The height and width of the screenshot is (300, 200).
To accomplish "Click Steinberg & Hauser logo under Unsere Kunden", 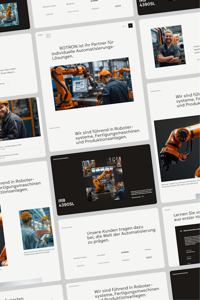I will point(80,258).
